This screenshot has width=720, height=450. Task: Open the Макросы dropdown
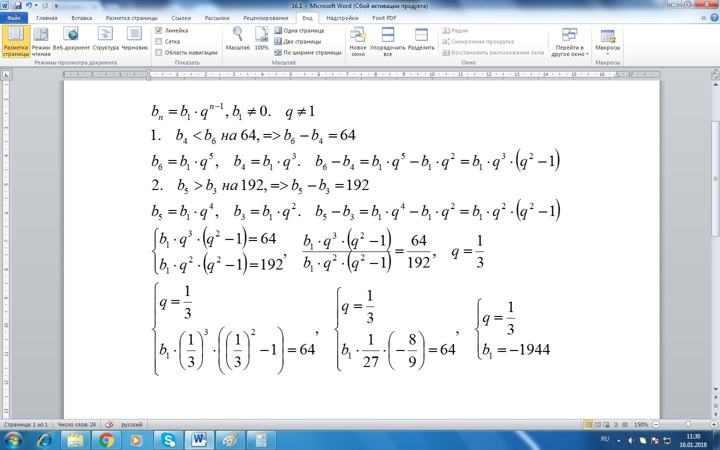pos(607,42)
